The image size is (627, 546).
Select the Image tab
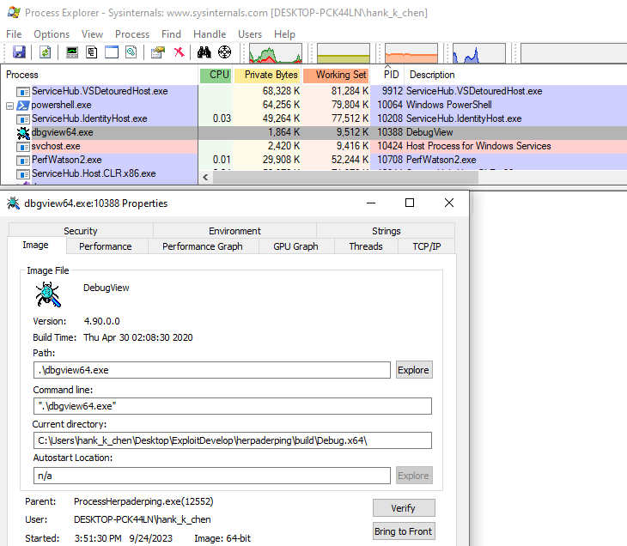35,245
